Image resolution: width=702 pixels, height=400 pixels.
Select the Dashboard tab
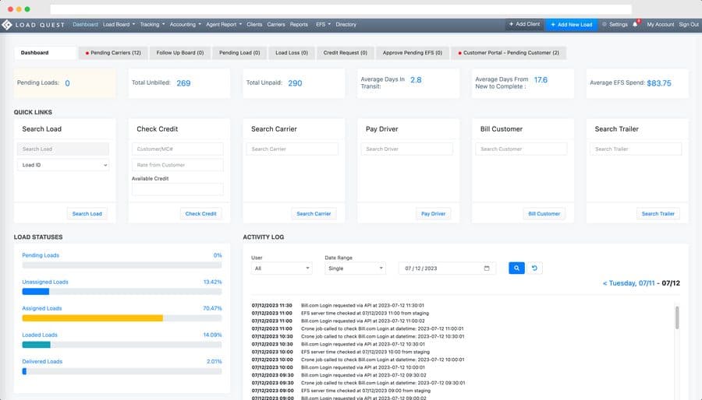(x=44, y=53)
